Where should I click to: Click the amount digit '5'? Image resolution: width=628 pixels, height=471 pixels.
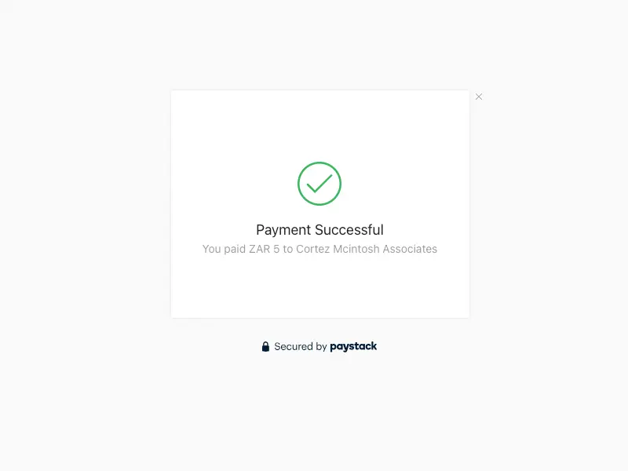276,249
